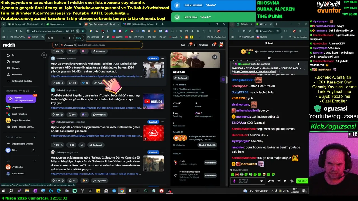Click the Chrome icon in taskbar
358x201 pixels.
point(122,191)
